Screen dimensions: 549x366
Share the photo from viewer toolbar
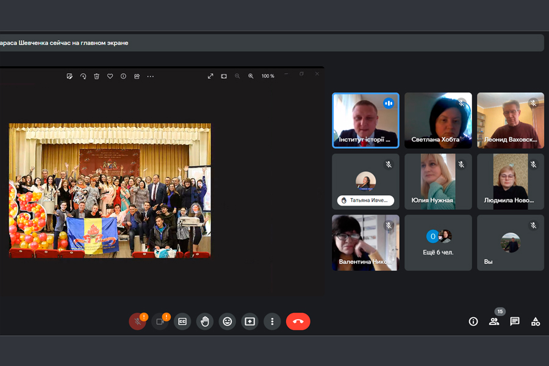click(137, 76)
